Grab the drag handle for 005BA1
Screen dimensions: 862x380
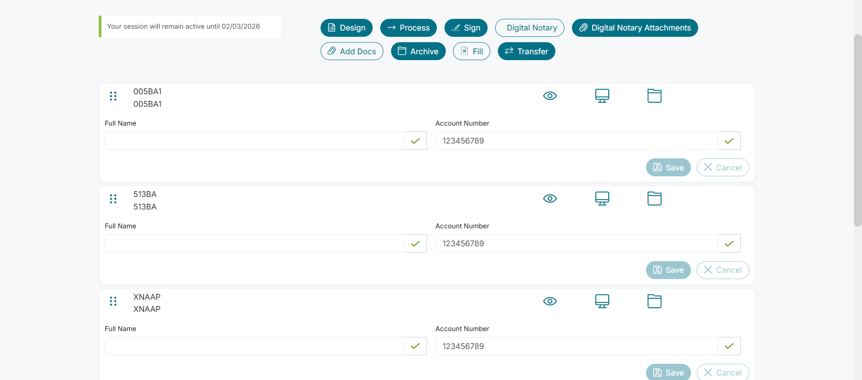coord(113,96)
